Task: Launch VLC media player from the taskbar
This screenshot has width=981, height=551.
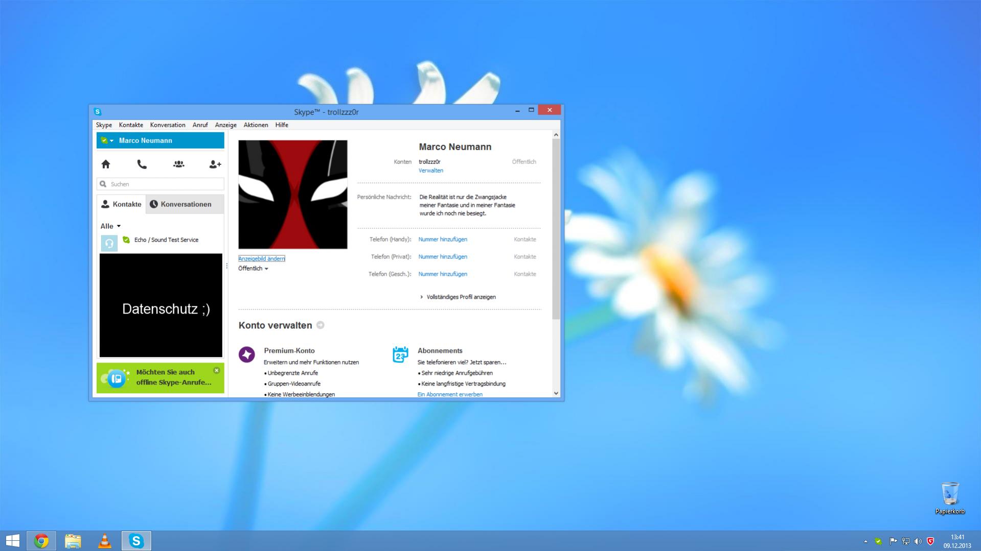Action: tap(105, 541)
